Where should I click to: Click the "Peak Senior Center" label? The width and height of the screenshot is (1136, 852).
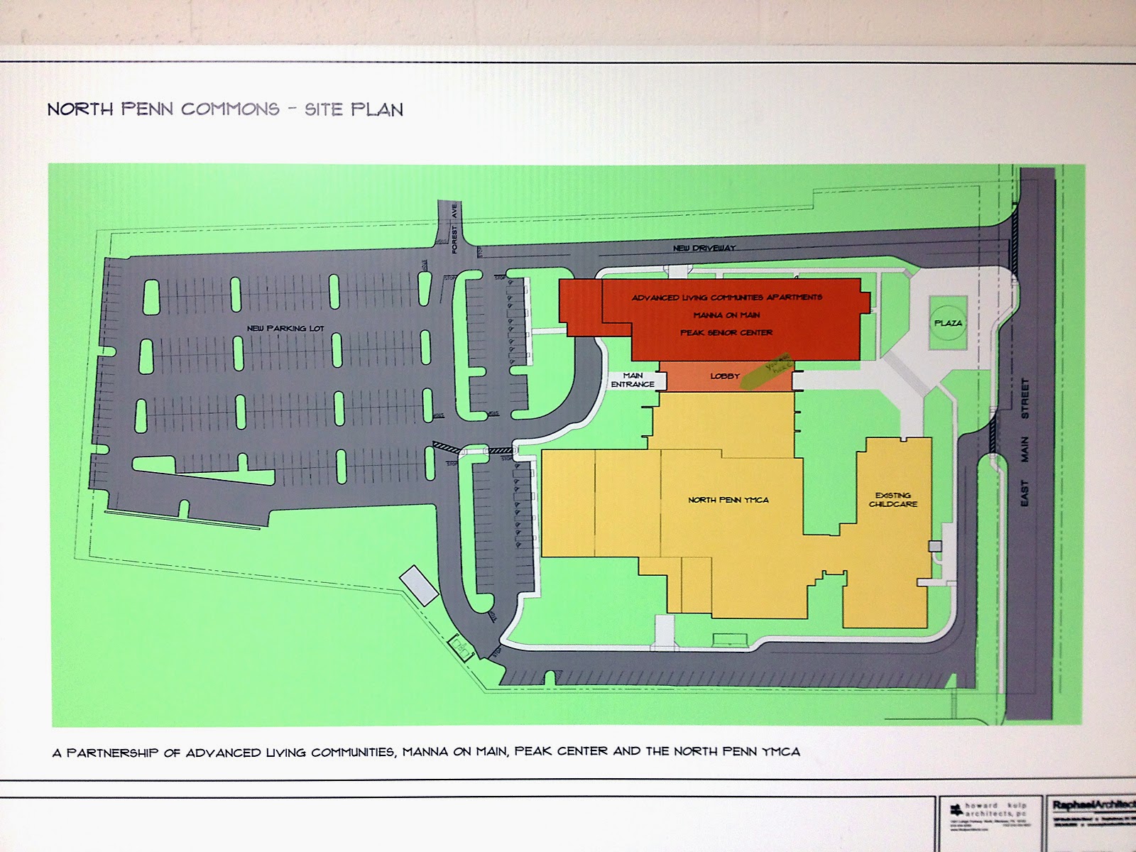(726, 332)
